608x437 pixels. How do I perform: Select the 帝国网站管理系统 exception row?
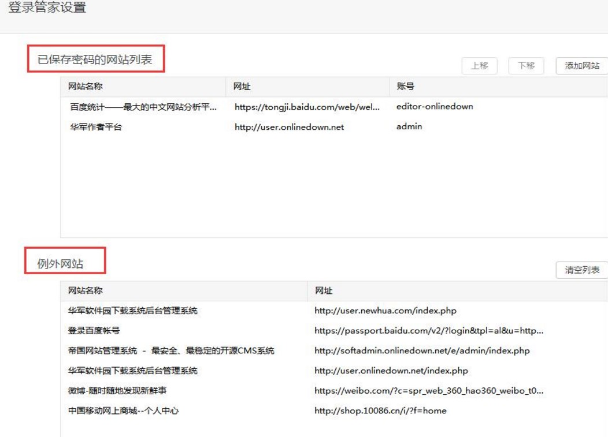click(x=334, y=350)
